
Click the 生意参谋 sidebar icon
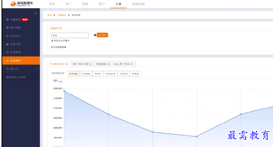(7, 52)
